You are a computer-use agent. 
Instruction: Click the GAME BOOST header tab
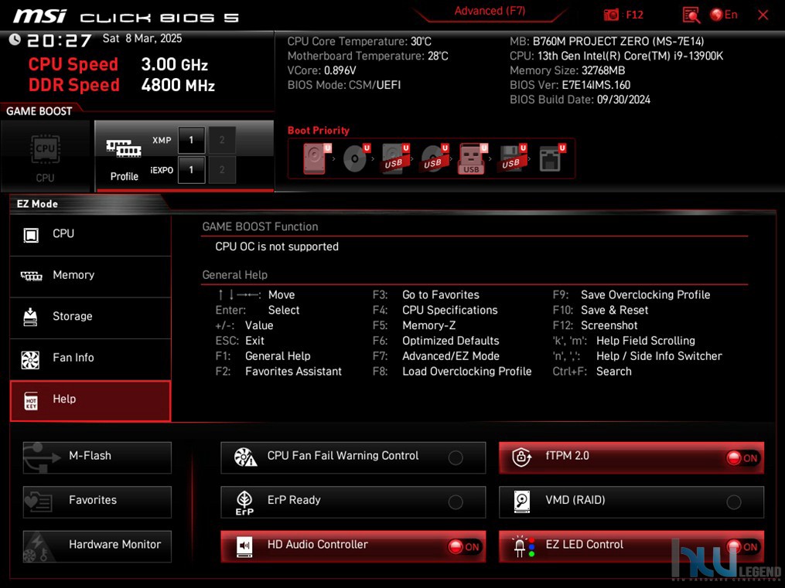[39, 111]
